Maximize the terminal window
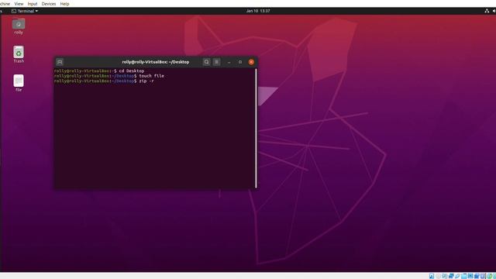 tap(240, 62)
